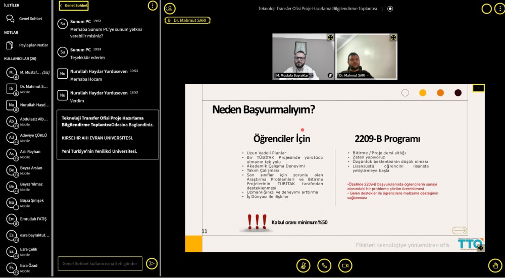The image size is (505, 278).
Task: Leave audio with the phone button
Action: [x=324, y=266]
